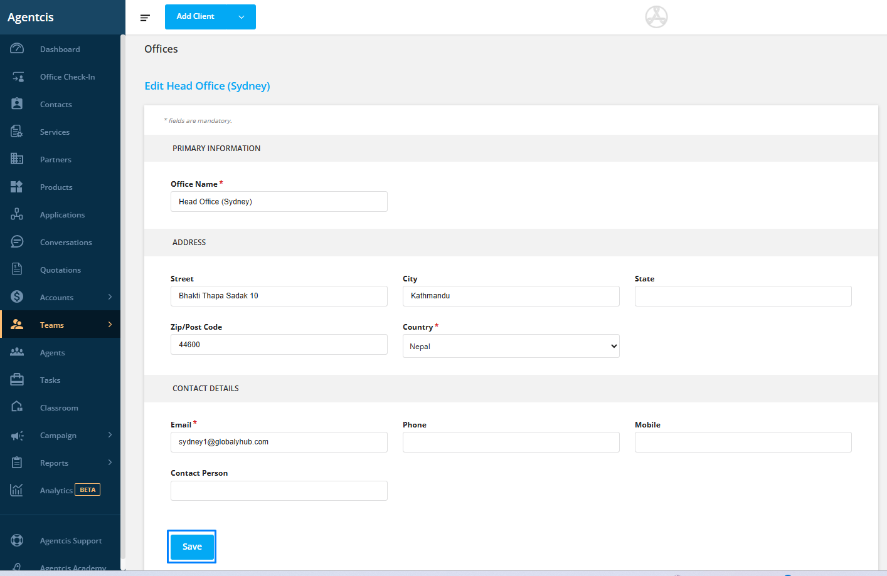Click the Dashboard speedometer icon
Image resolution: width=887 pixels, height=576 pixels.
point(17,49)
